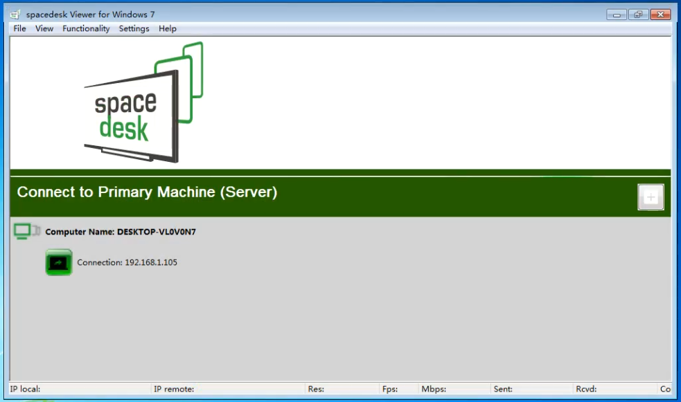
Task: Open the Help menu
Action: pos(168,28)
